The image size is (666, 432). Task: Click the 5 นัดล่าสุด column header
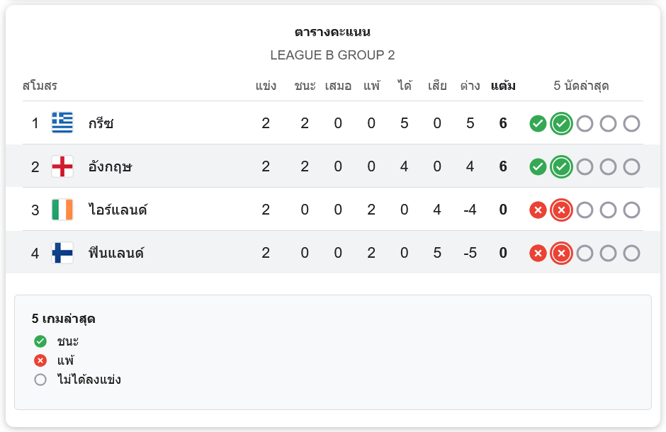point(581,86)
